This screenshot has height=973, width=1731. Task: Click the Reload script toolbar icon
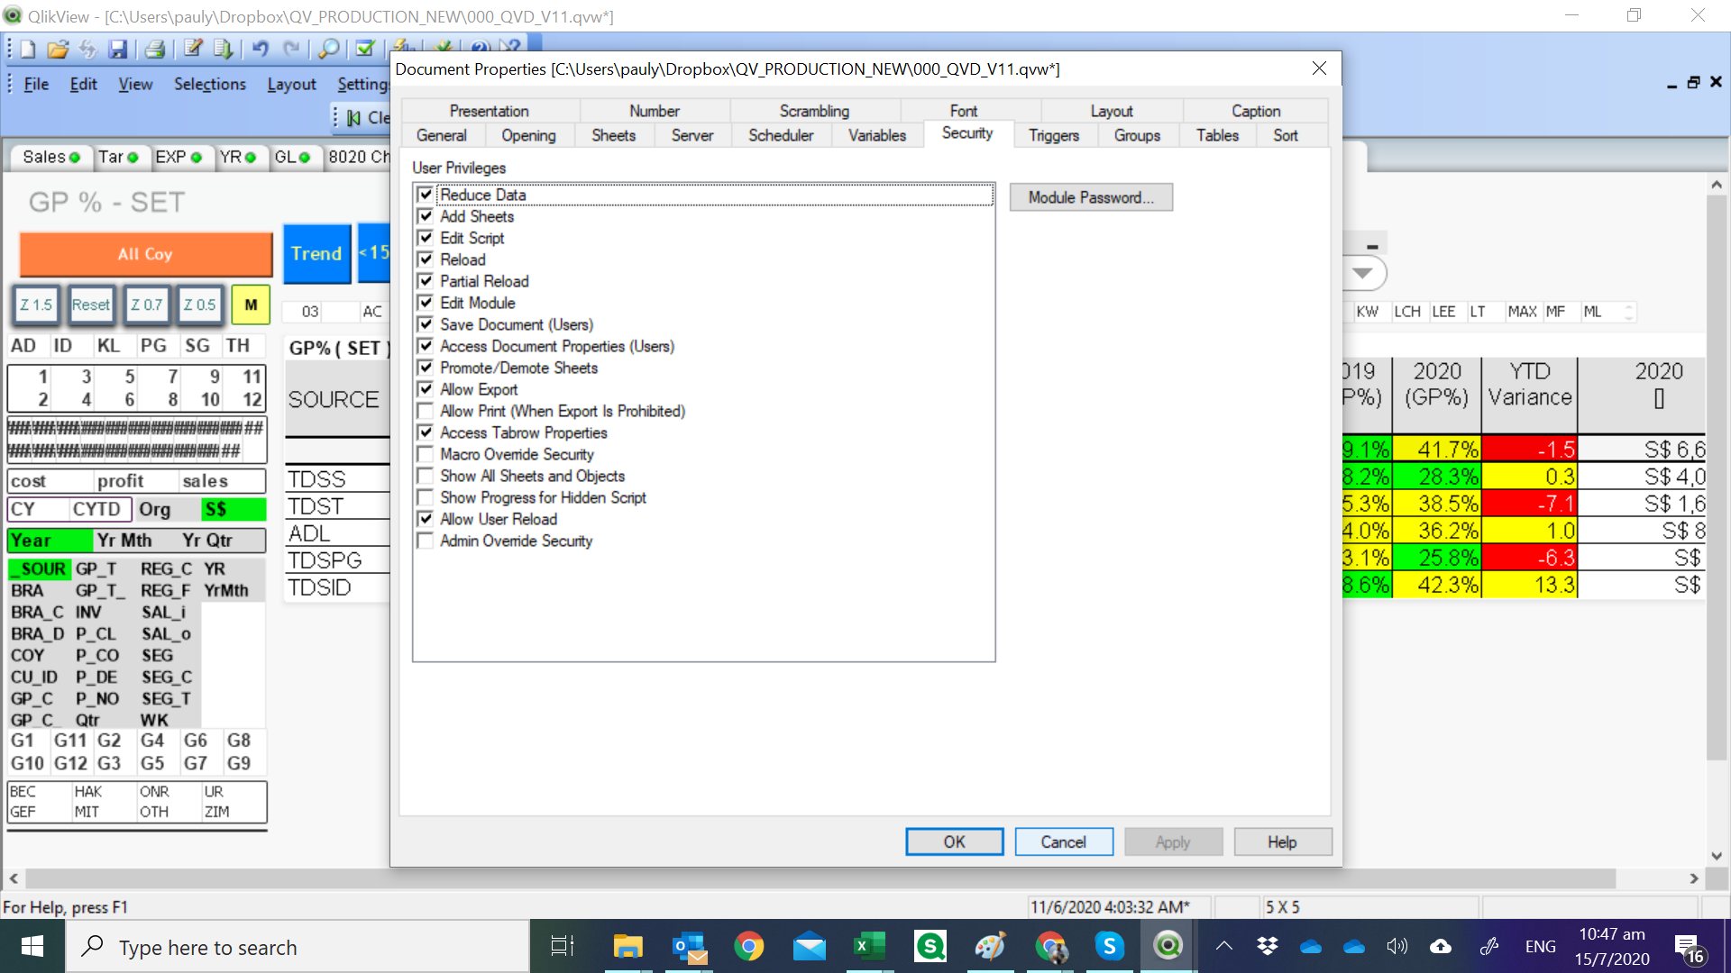[223, 49]
